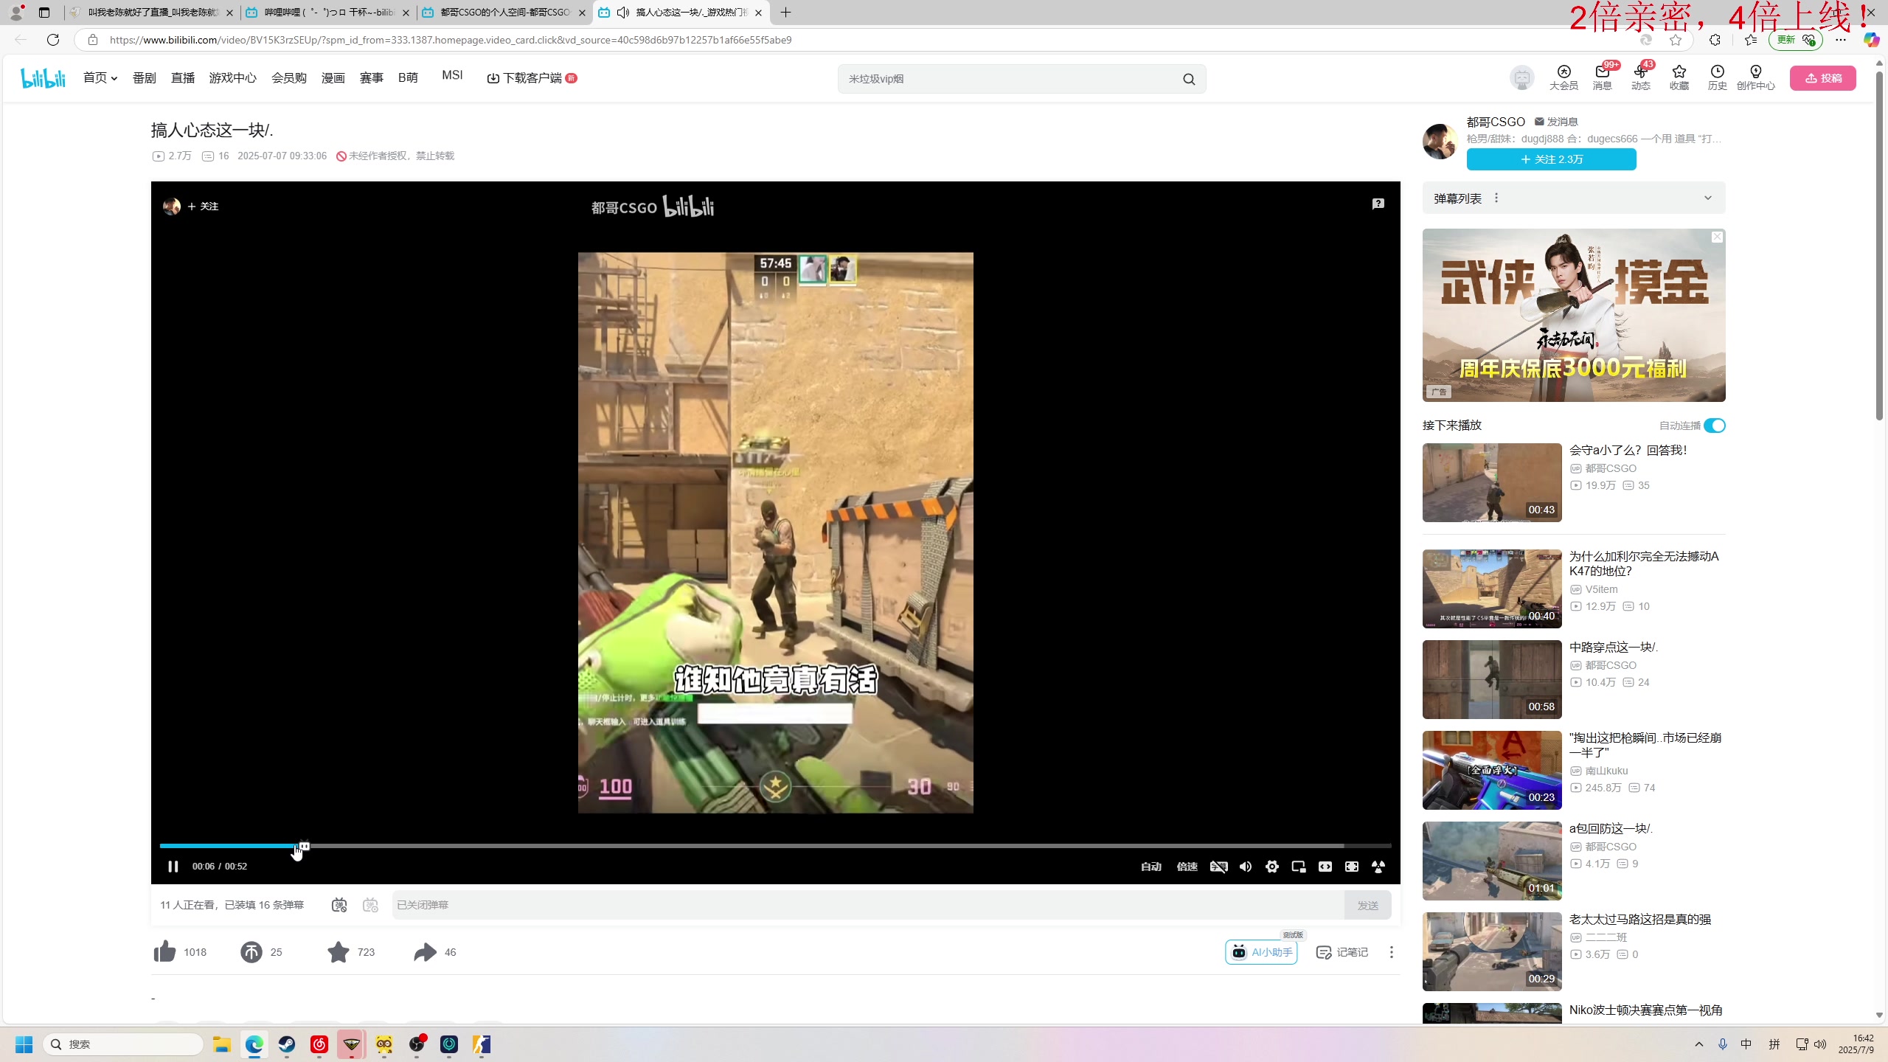Open File Explorer from taskbar
The height and width of the screenshot is (1062, 1888).
pos(222,1044)
